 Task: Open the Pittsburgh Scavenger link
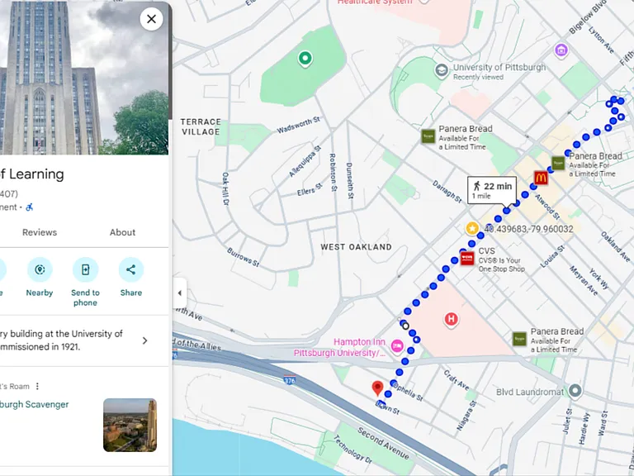coord(35,404)
